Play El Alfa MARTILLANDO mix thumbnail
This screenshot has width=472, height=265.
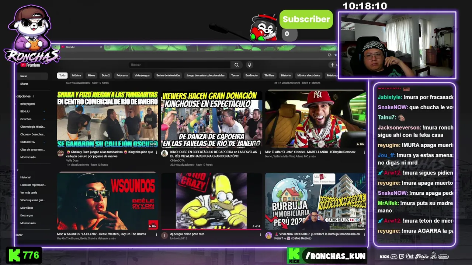tap(316, 119)
